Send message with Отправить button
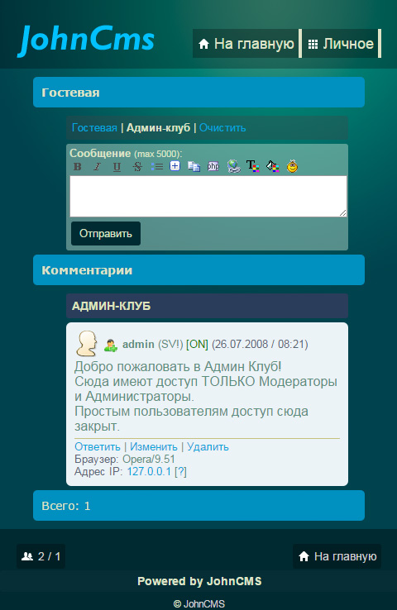The height and width of the screenshot is (610, 397). coord(106,233)
